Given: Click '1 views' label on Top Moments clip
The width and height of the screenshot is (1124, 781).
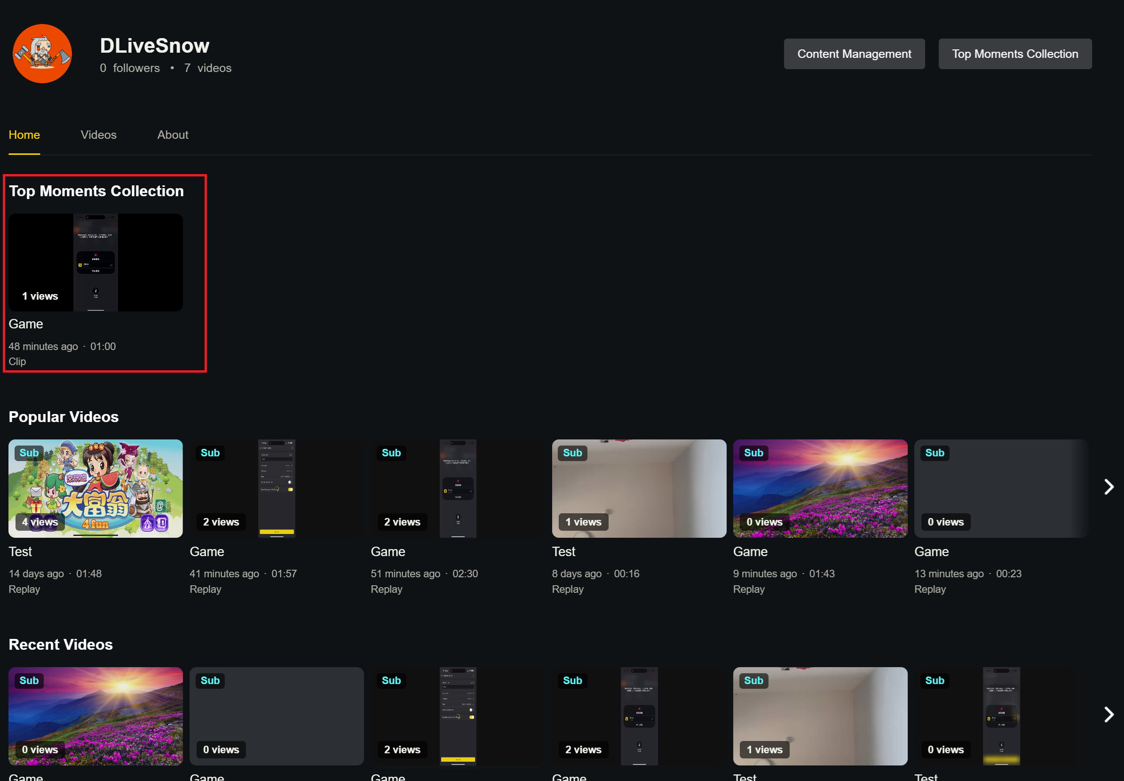Looking at the screenshot, I should click(x=40, y=296).
